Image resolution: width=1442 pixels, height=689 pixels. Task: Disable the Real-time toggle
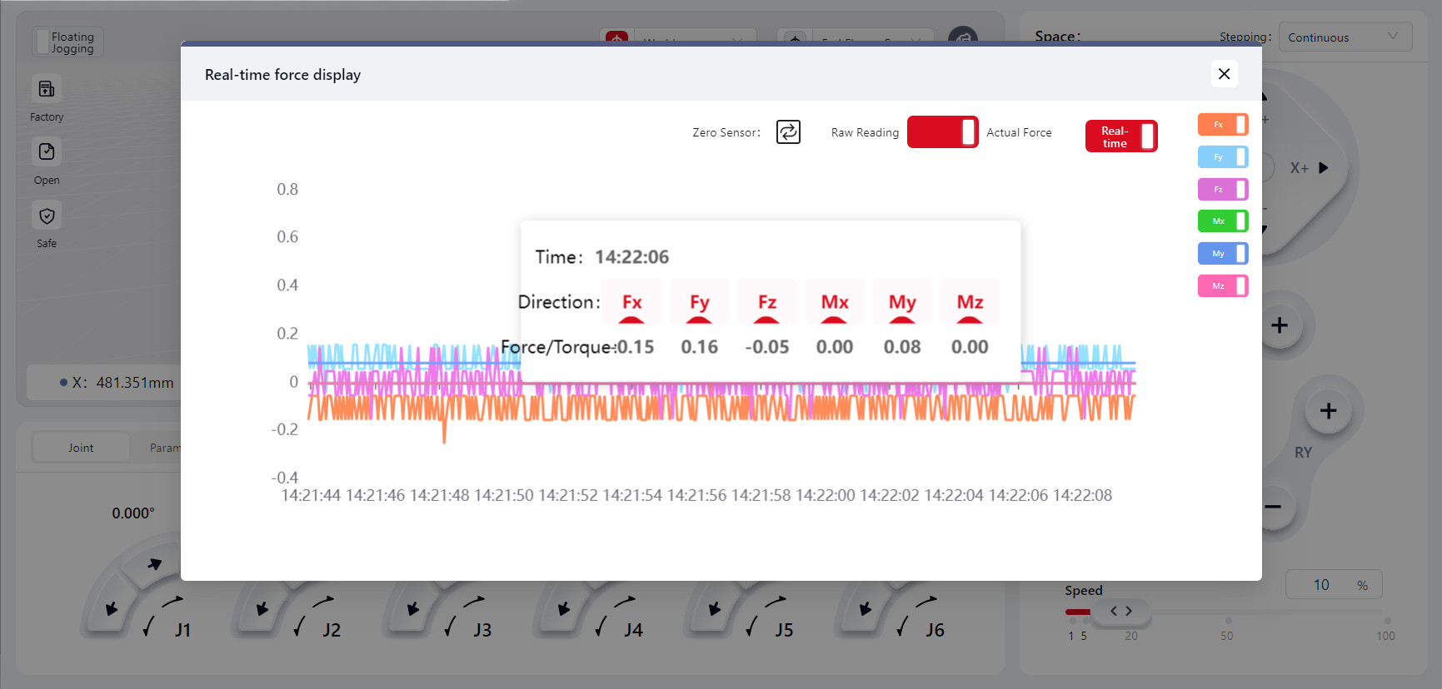(1121, 136)
